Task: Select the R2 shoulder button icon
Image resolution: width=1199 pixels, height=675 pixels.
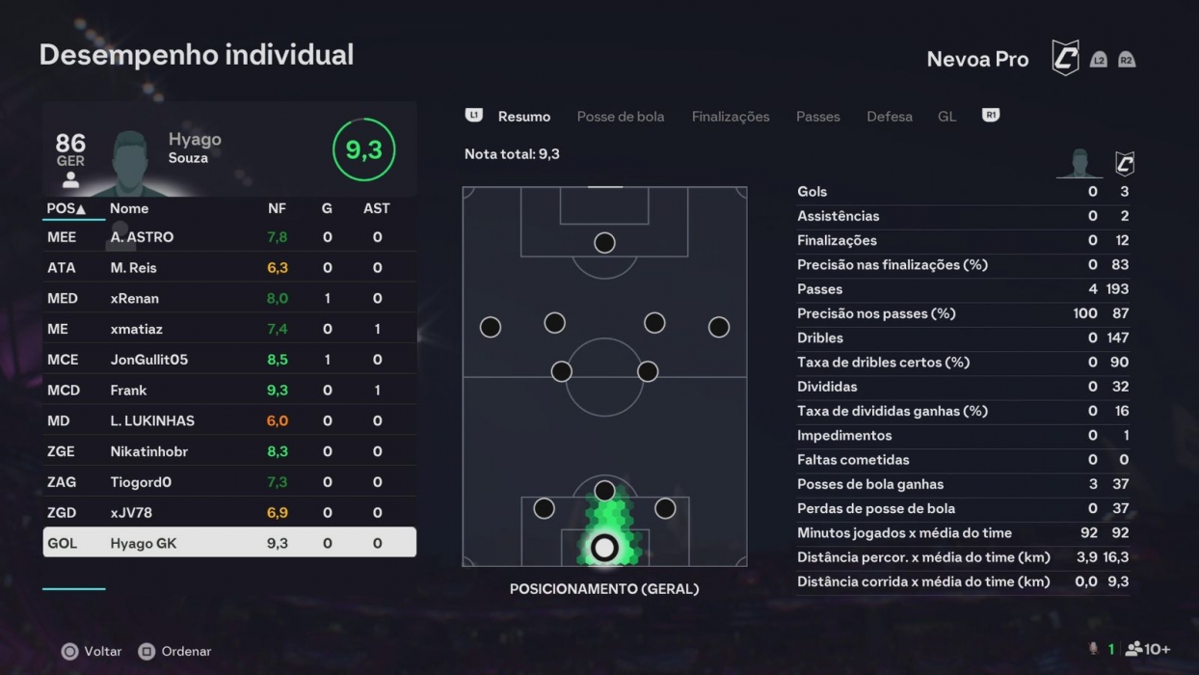Action: [1126, 59]
